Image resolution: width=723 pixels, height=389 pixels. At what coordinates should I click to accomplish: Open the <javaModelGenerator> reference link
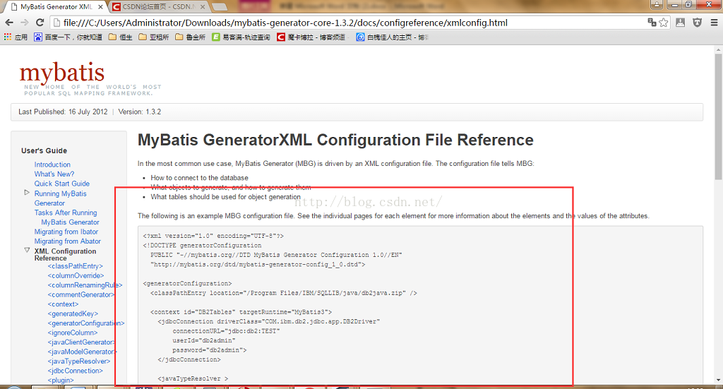coord(82,352)
